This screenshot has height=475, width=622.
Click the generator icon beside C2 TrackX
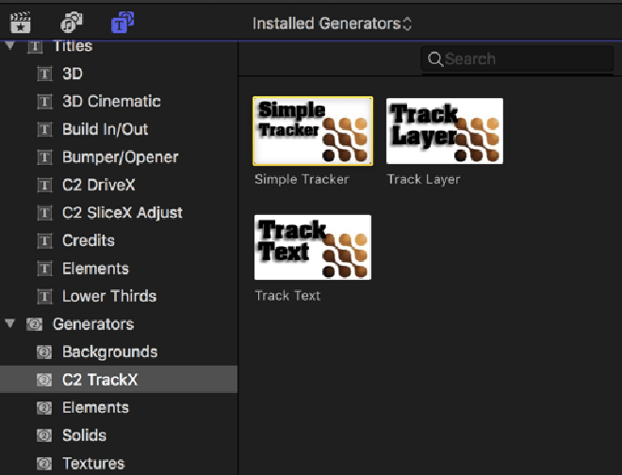point(44,380)
